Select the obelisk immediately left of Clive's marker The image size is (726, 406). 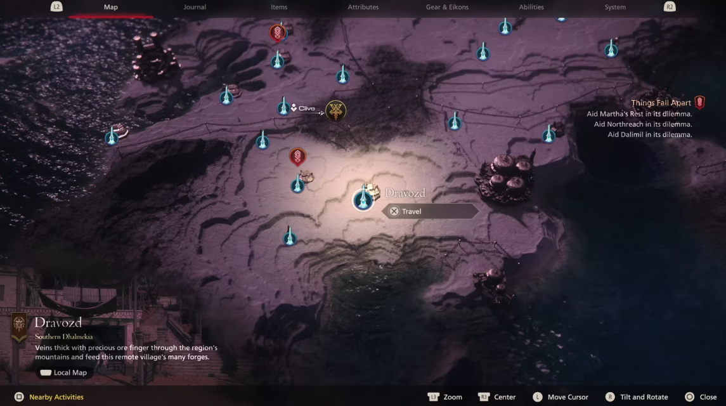click(283, 107)
